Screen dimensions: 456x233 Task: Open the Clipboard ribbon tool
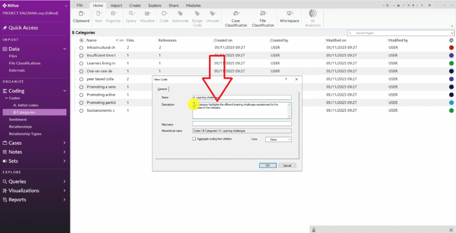81,16
